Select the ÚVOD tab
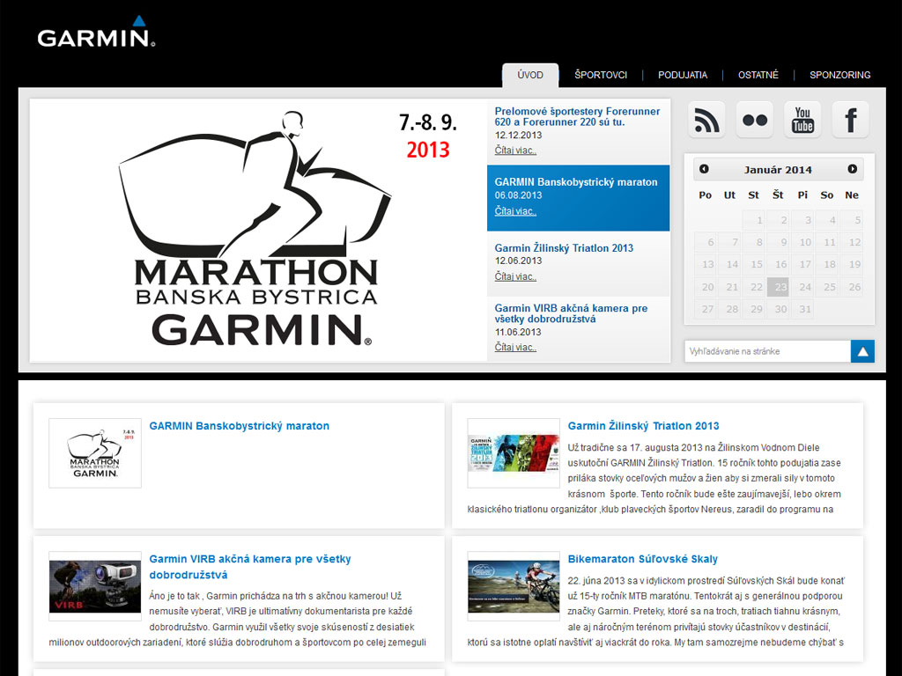902x676 pixels. pyautogui.click(x=529, y=75)
